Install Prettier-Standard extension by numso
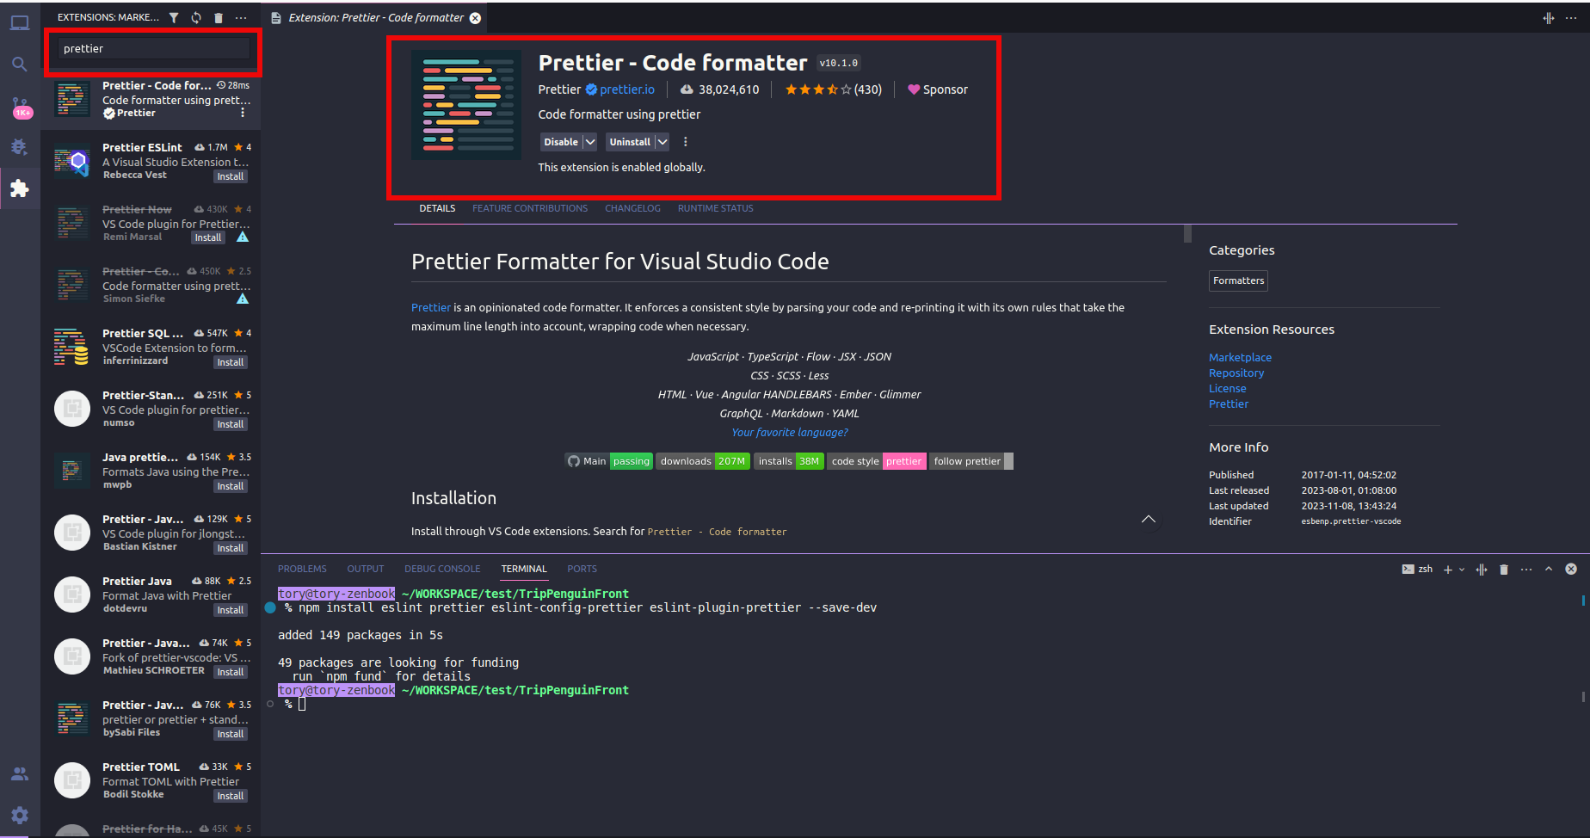1590x838 pixels. point(231,424)
